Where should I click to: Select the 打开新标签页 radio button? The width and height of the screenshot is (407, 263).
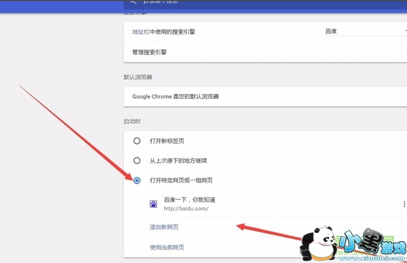[x=137, y=141]
